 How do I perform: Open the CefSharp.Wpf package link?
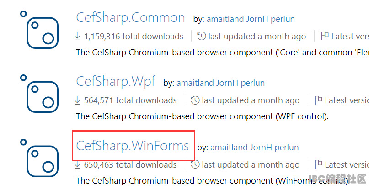116,82
